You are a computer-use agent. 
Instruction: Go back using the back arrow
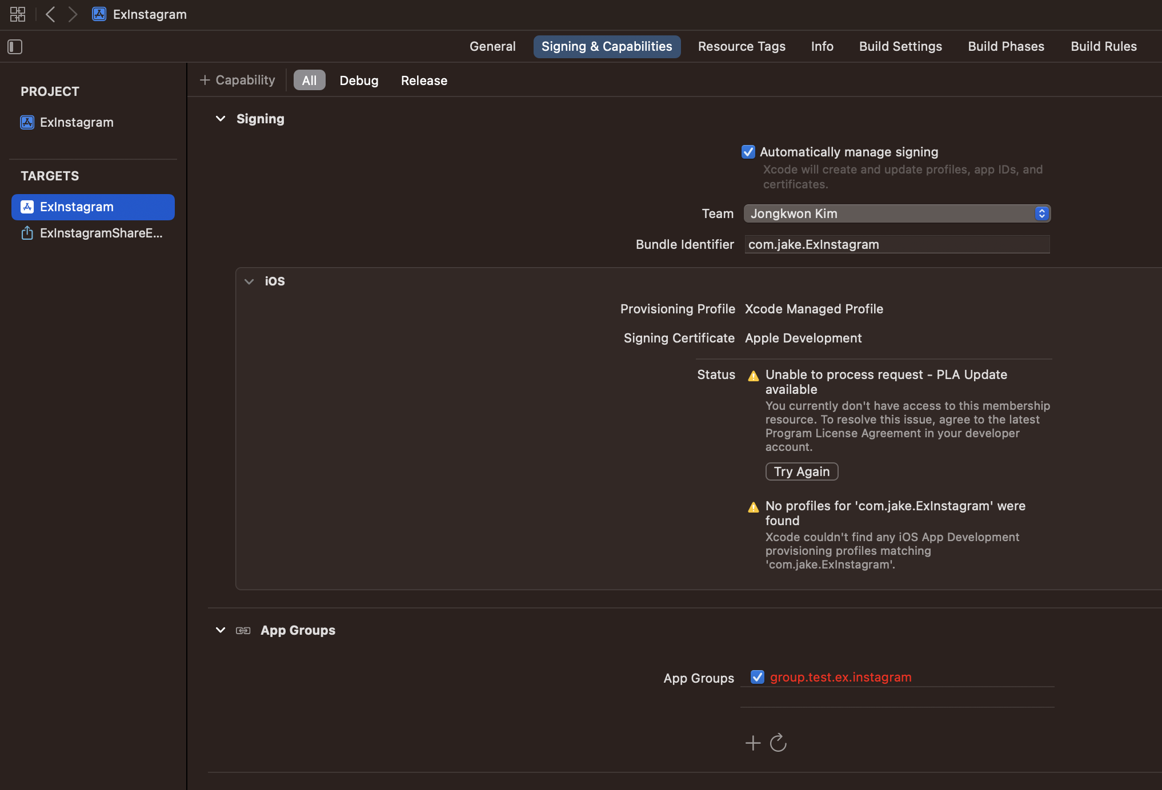[x=50, y=14]
